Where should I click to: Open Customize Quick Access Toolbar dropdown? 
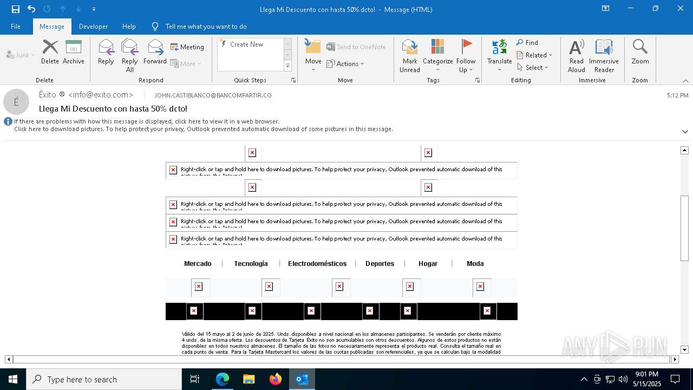point(94,9)
